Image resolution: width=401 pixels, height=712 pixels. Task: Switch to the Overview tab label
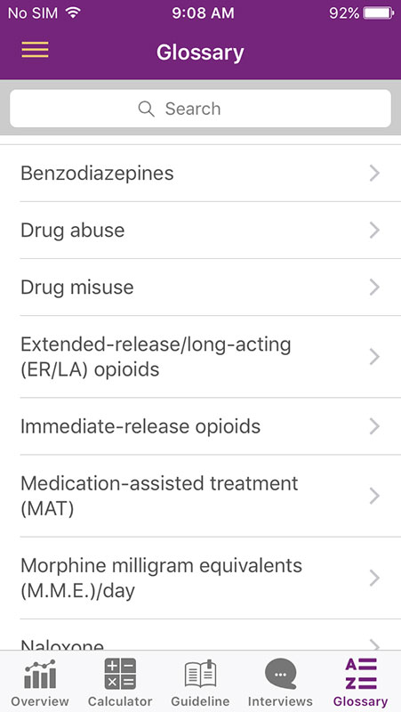click(40, 701)
